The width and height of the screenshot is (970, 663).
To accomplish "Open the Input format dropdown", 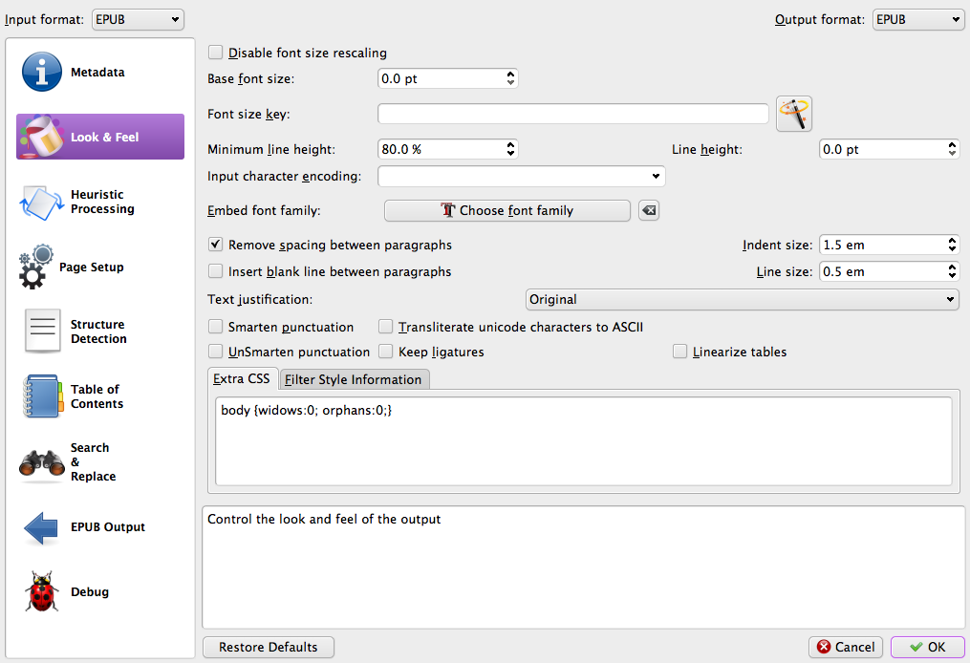I will point(139,19).
